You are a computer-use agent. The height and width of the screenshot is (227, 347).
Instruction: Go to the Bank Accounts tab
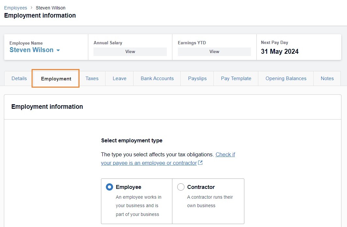point(157,78)
